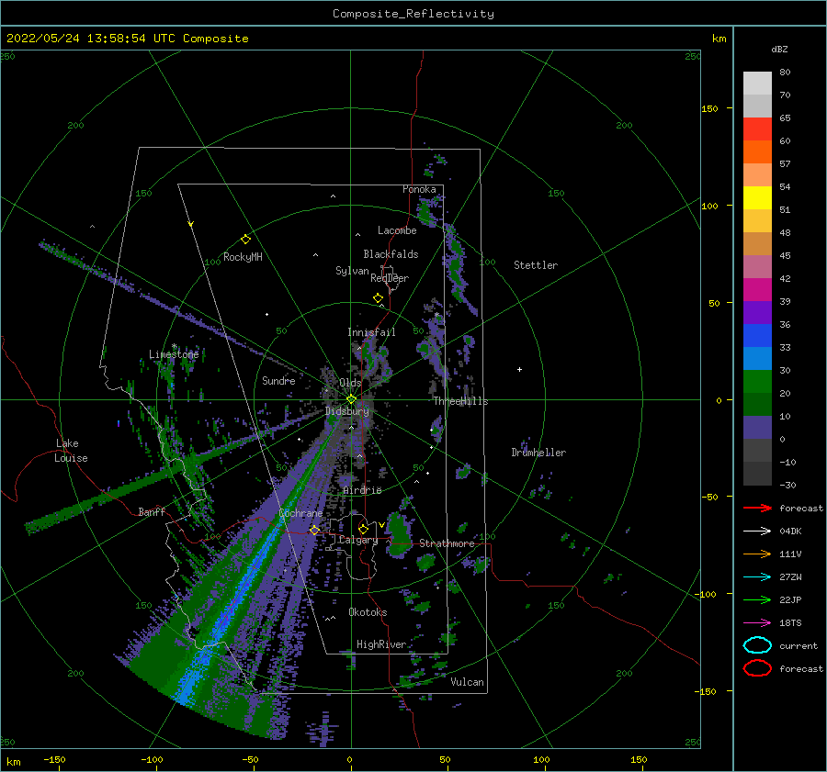
Task: Select the orange 111V arrow icon
Action: 757,554
